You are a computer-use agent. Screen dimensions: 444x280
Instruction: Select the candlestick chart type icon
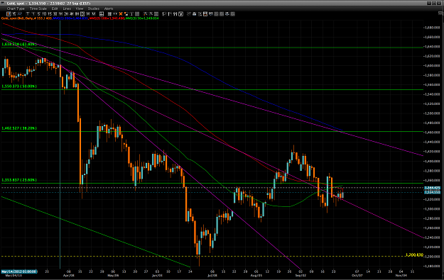point(9,14)
